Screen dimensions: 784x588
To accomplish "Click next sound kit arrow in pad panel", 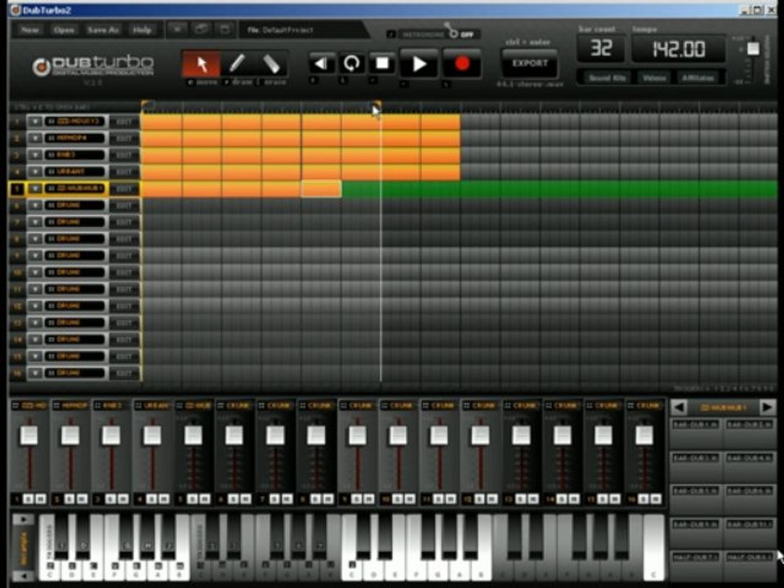I will point(767,407).
